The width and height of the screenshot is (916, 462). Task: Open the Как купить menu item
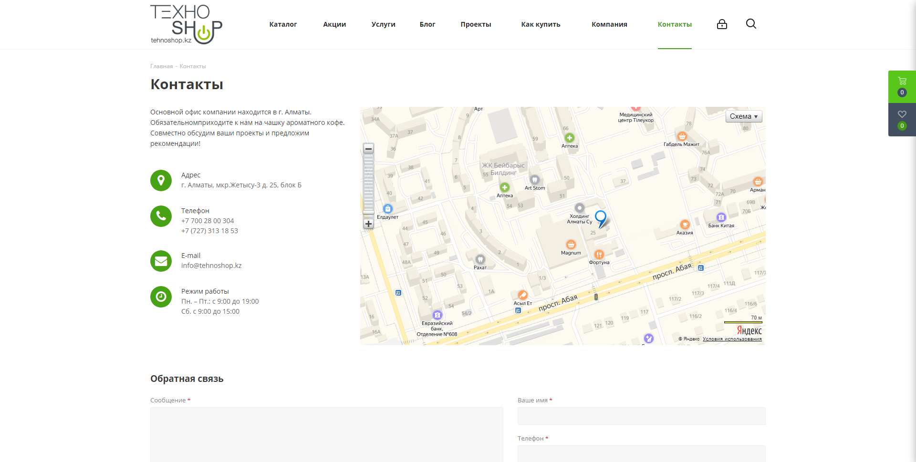coord(541,24)
